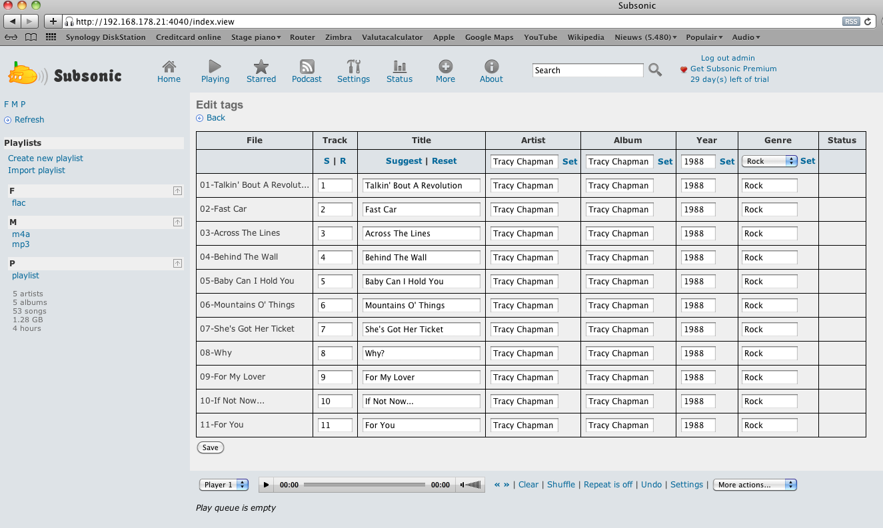Click the Save button
This screenshot has height=528, width=883.
tap(211, 447)
